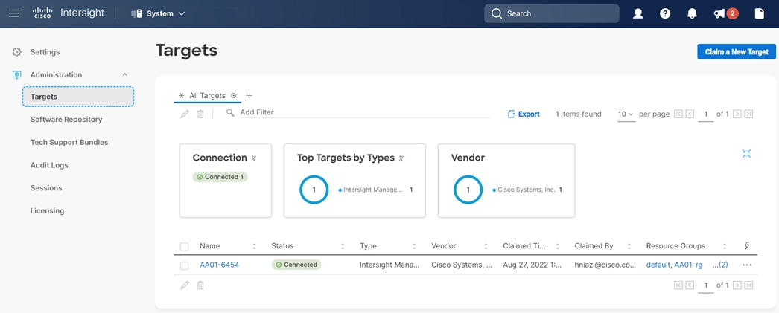
Task: Open the default resource group link
Action: pyautogui.click(x=658, y=265)
